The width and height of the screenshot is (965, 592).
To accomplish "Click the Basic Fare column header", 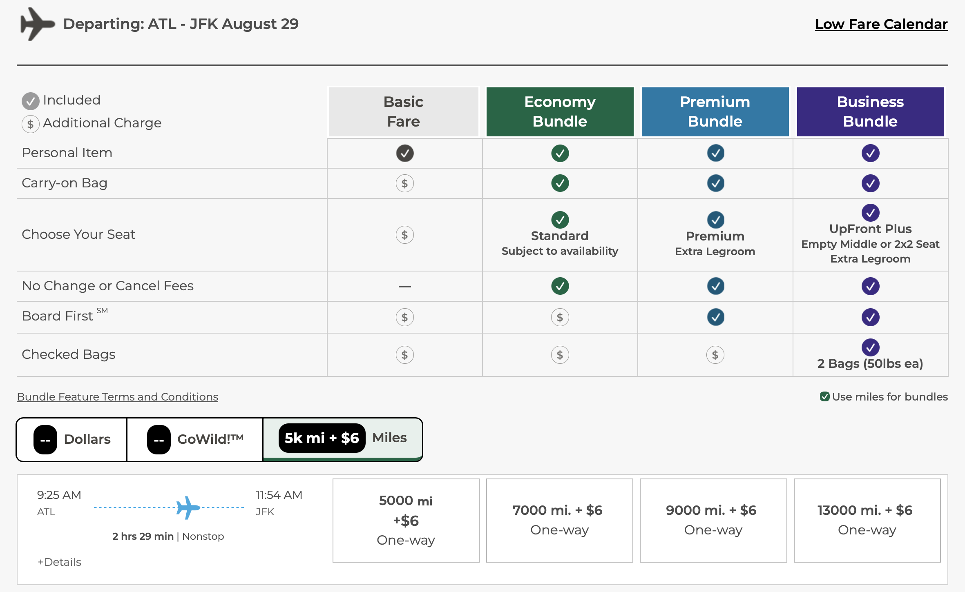I will [404, 111].
